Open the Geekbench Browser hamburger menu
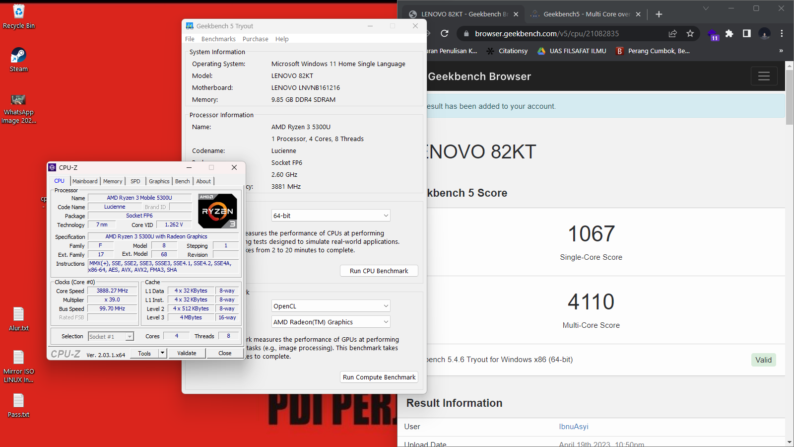Viewport: 794px width, 447px height. [x=764, y=76]
